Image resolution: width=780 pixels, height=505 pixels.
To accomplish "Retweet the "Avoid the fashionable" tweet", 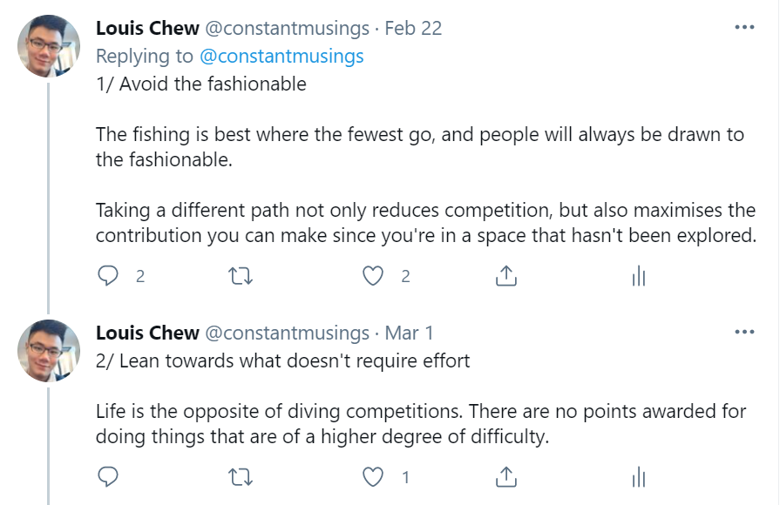I will pos(241,277).
